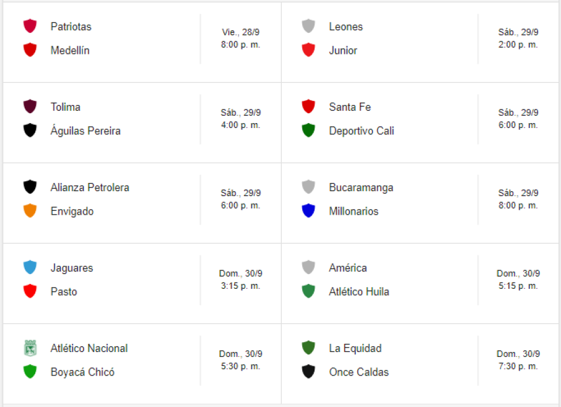Click the Boyacá Chicó green shield
The width and height of the screenshot is (561, 407).
pyautogui.click(x=30, y=372)
